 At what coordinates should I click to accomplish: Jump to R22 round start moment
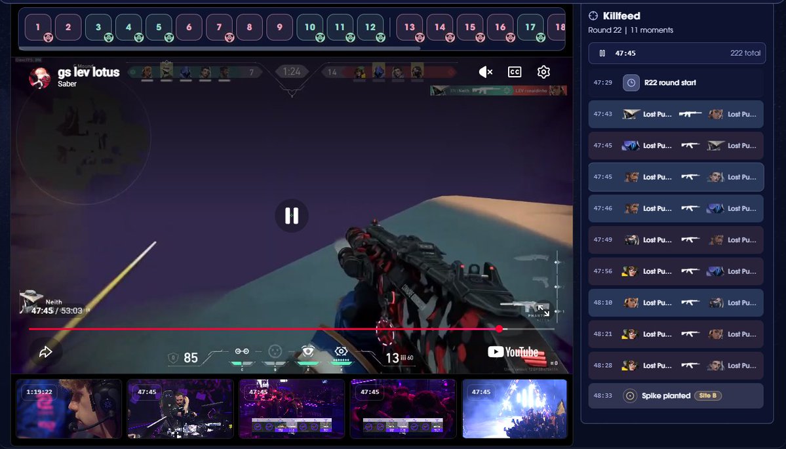676,83
